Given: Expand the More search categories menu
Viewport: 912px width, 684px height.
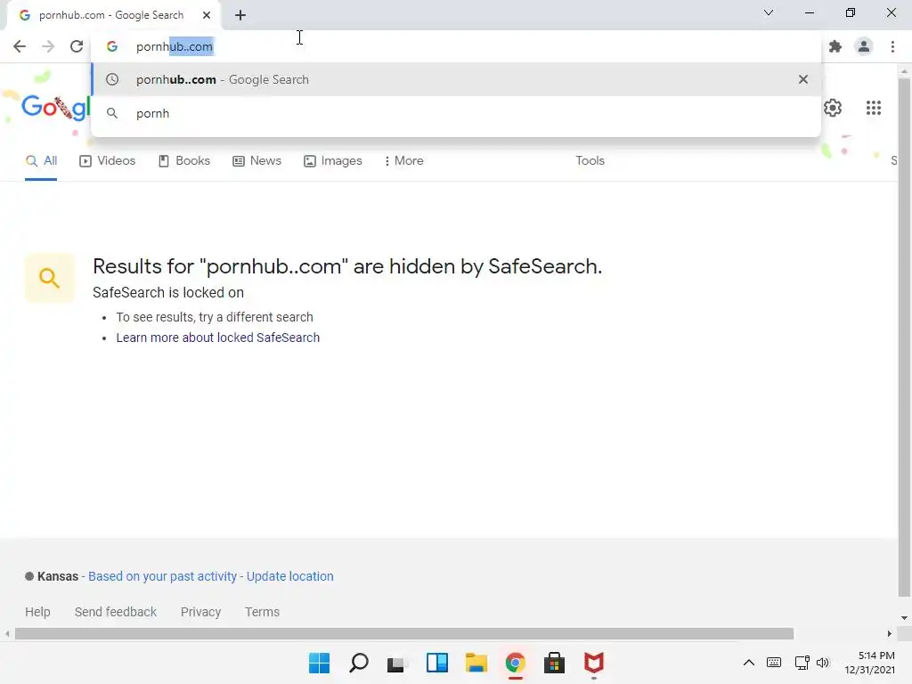Looking at the screenshot, I should point(403,161).
